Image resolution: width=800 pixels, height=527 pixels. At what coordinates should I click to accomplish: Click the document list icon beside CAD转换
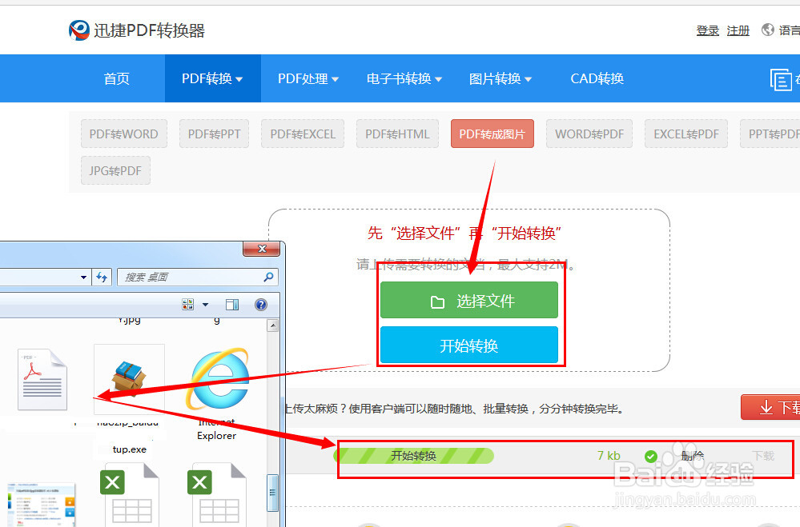(x=782, y=78)
